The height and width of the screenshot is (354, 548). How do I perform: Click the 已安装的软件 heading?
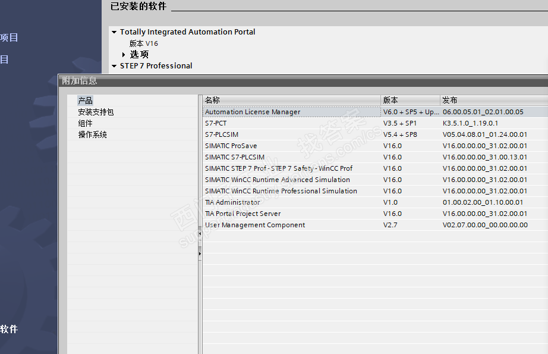click(x=138, y=7)
